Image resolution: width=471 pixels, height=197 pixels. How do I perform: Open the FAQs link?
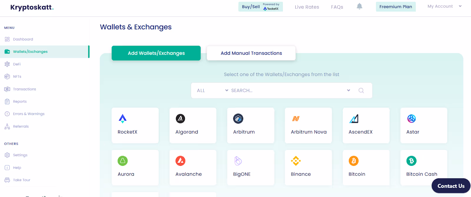point(337,7)
